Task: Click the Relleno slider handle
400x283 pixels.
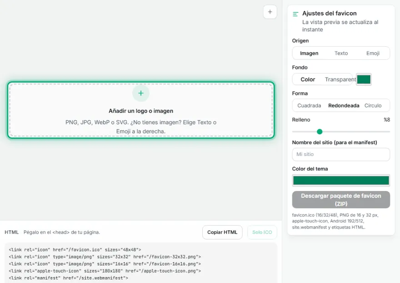Action: pyautogui.click(x=320, y=132)
